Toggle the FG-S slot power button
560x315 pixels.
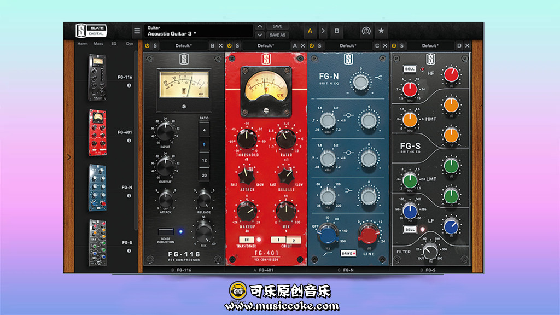coord(394,46)
